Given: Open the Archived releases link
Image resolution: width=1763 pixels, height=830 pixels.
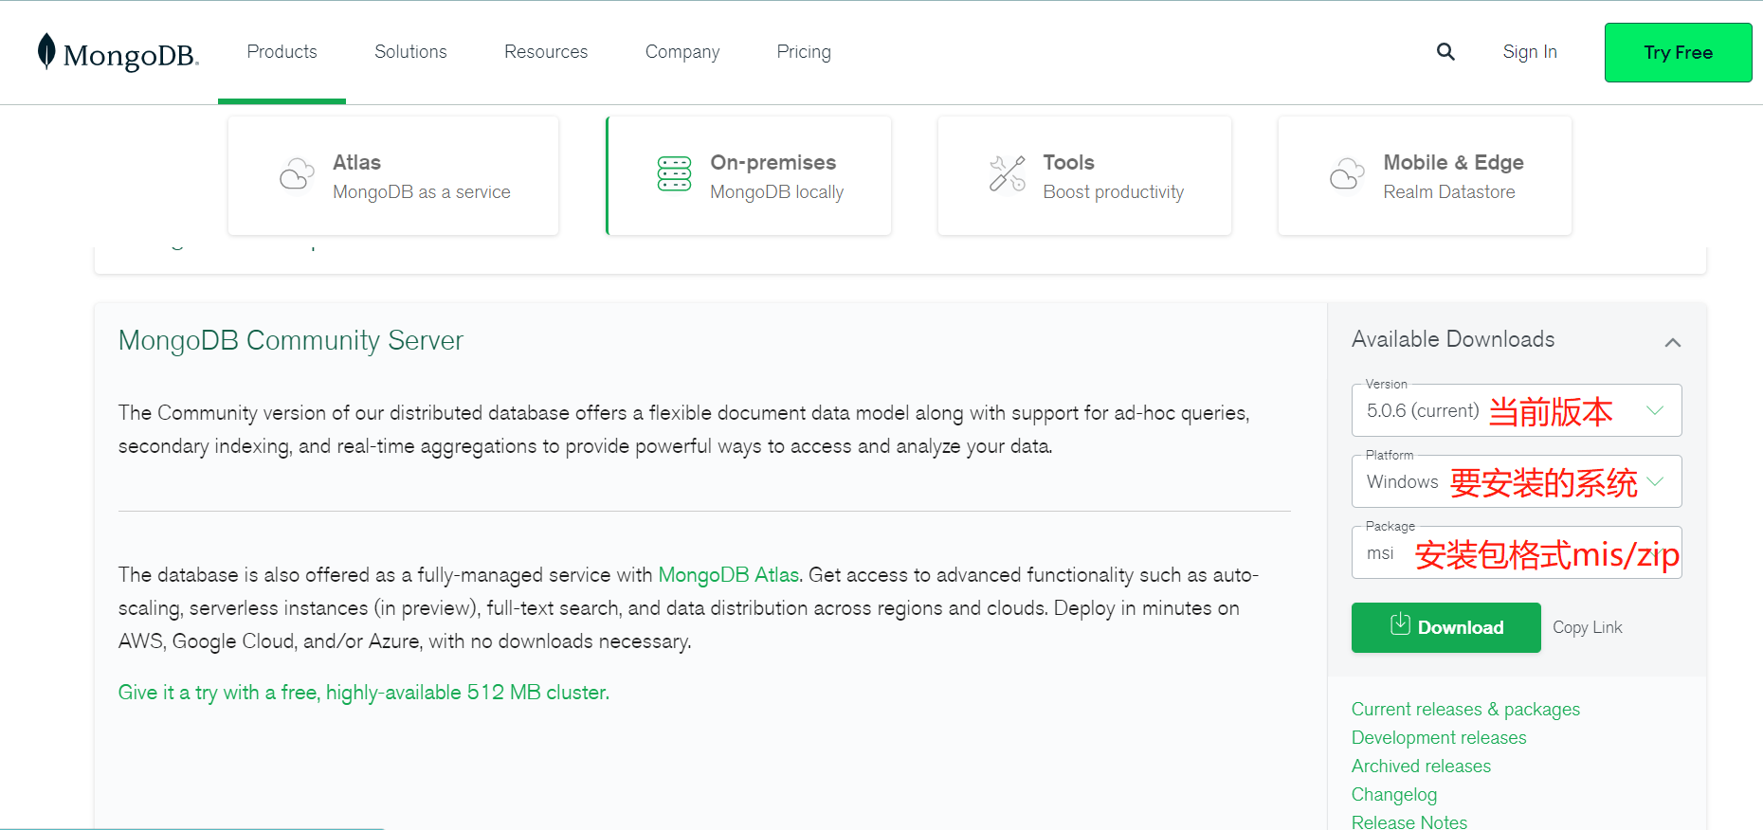Looking at the screenshot, I should pos(1421,766).
